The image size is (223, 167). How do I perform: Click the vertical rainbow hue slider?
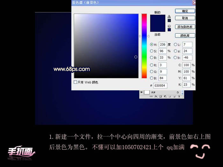[x=144, y=46]
